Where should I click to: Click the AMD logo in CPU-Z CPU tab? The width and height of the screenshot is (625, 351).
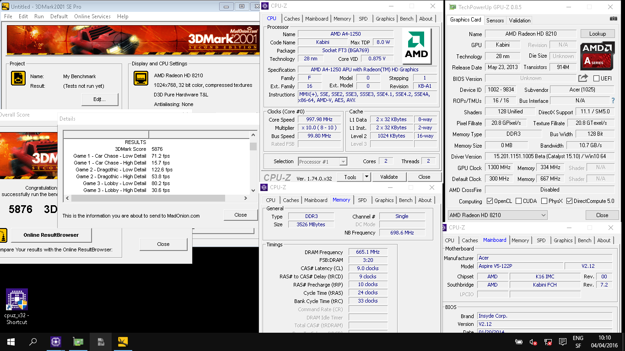click(x=416, y=46)
